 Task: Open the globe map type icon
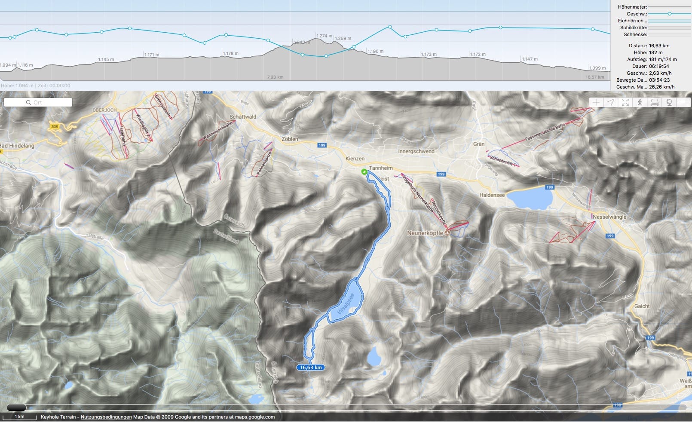point(669,102)
